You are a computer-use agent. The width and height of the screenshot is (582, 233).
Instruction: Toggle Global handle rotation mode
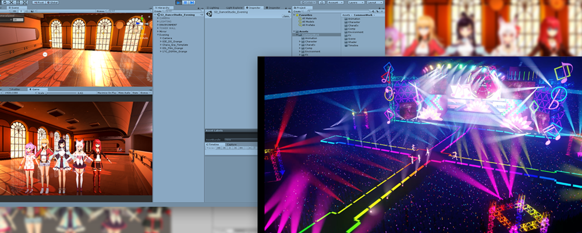[52, 2]
